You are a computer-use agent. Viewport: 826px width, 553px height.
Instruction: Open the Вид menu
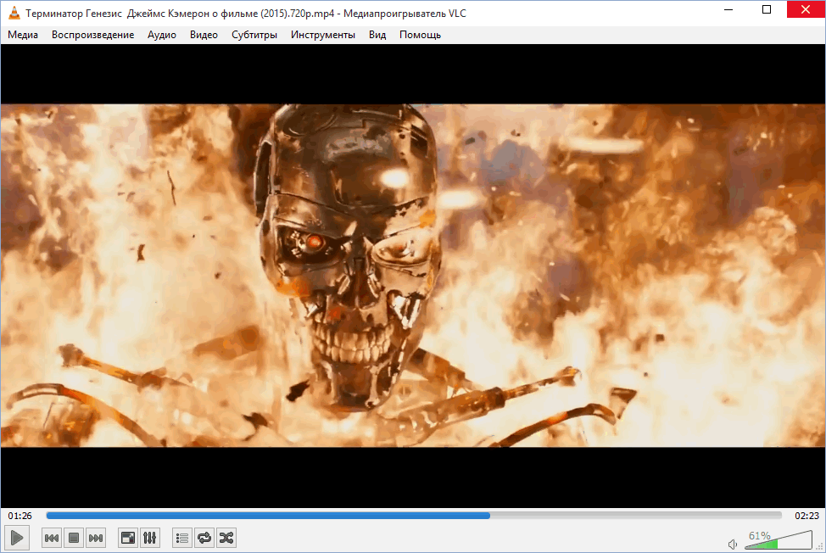tap(377, 35)
